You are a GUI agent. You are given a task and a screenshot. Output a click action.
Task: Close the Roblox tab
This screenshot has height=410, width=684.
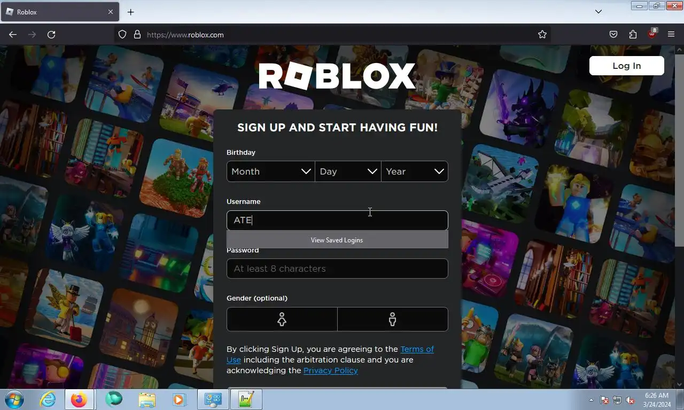(111, 12)
